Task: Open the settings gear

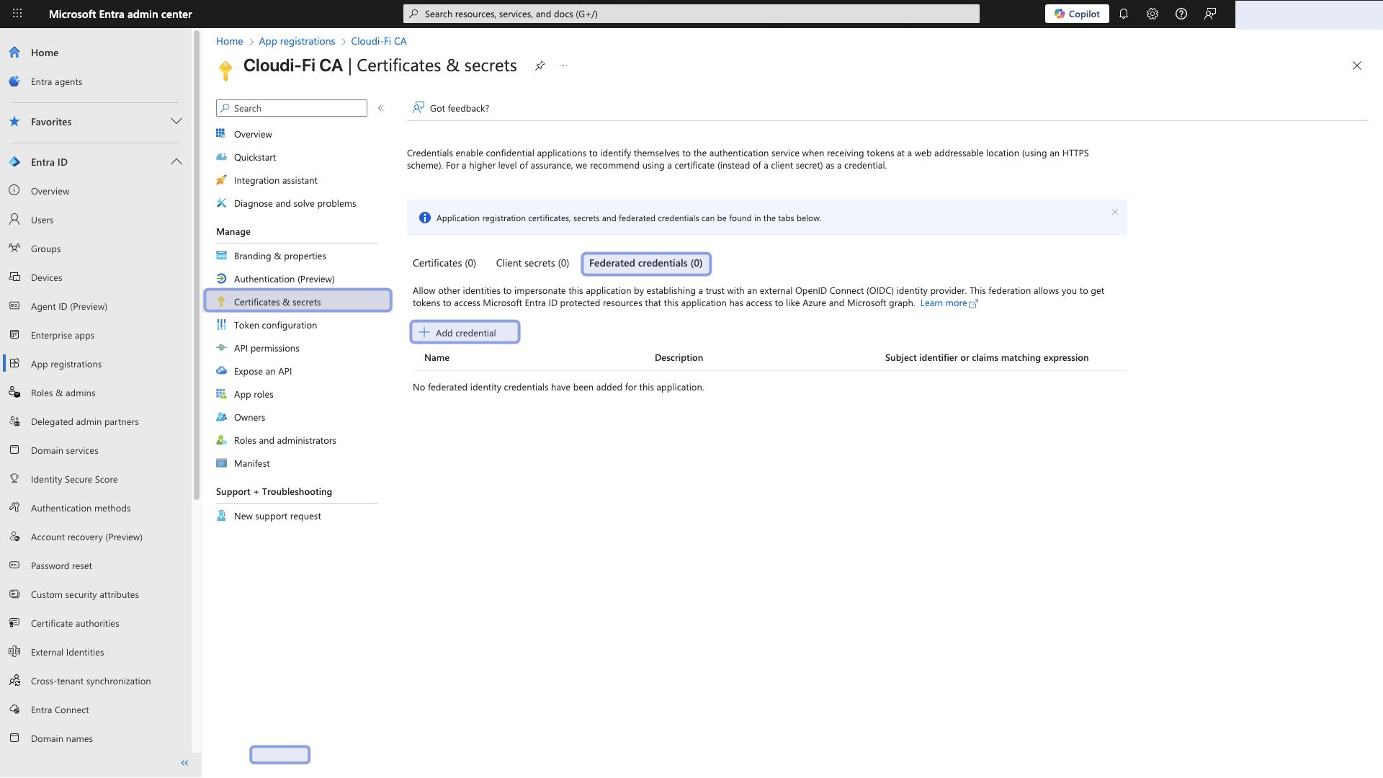Action: pos(1152,14)
